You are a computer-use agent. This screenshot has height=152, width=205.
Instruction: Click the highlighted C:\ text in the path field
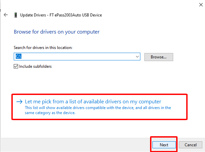point(18,56)
